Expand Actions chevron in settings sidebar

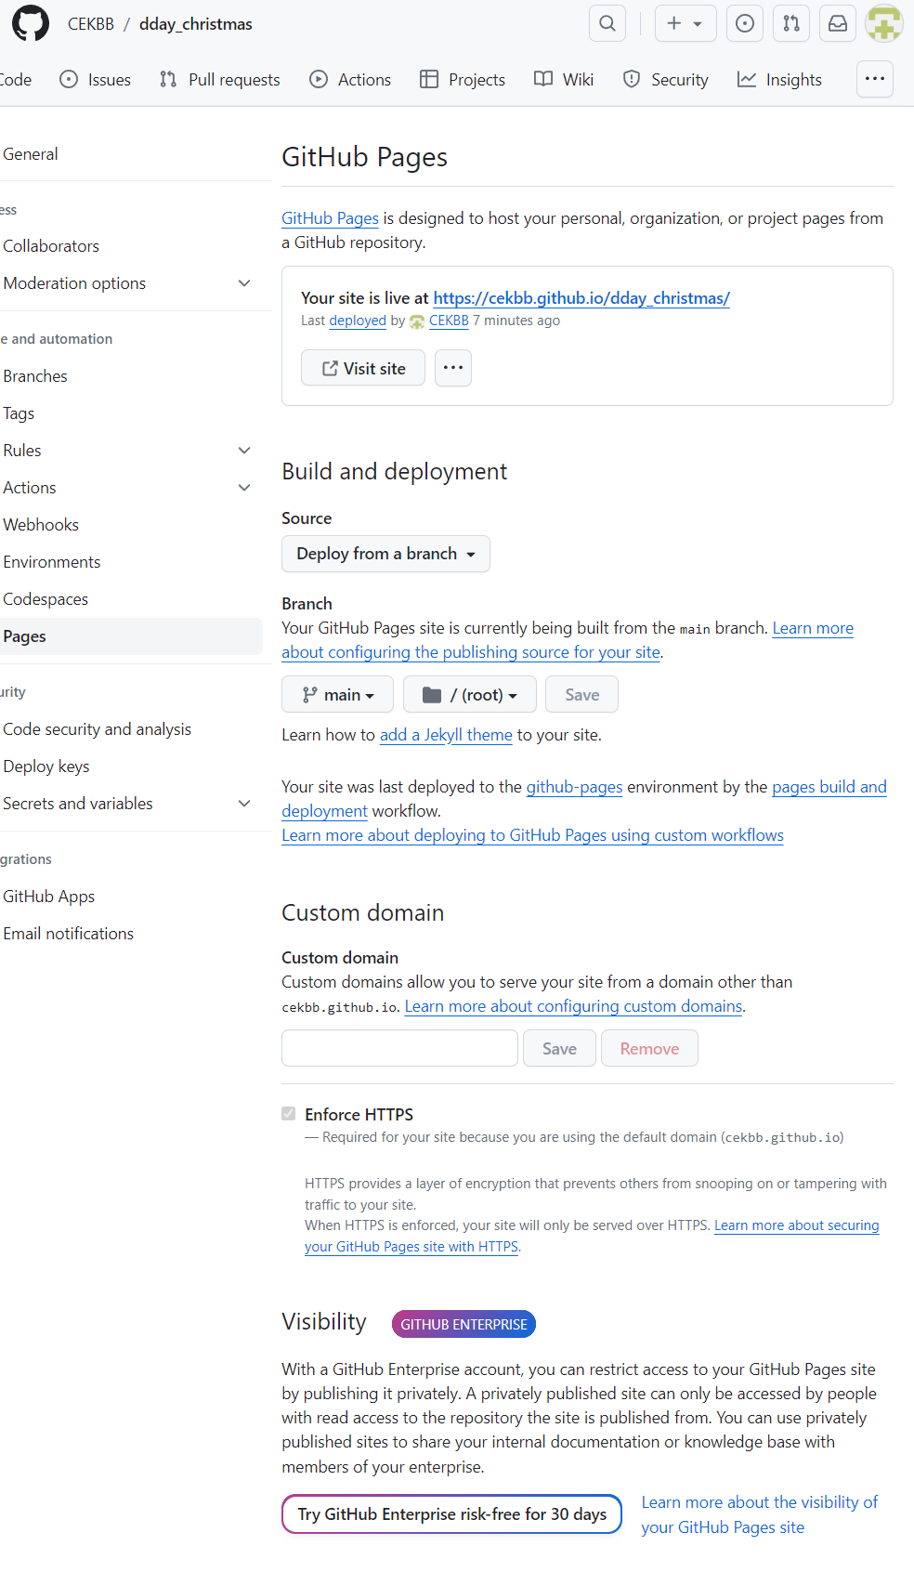pos(244,488)
